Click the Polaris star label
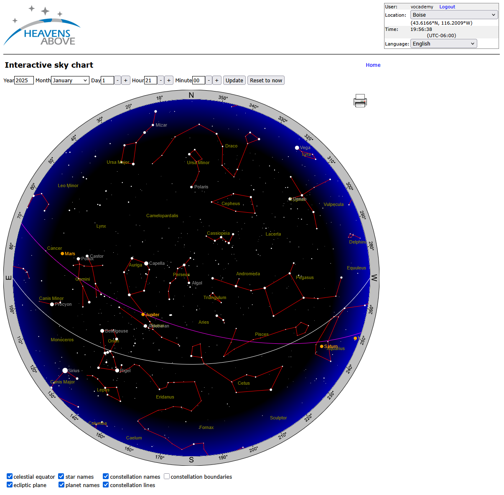This screenshot has width=504, height=495. coord(201,187)
